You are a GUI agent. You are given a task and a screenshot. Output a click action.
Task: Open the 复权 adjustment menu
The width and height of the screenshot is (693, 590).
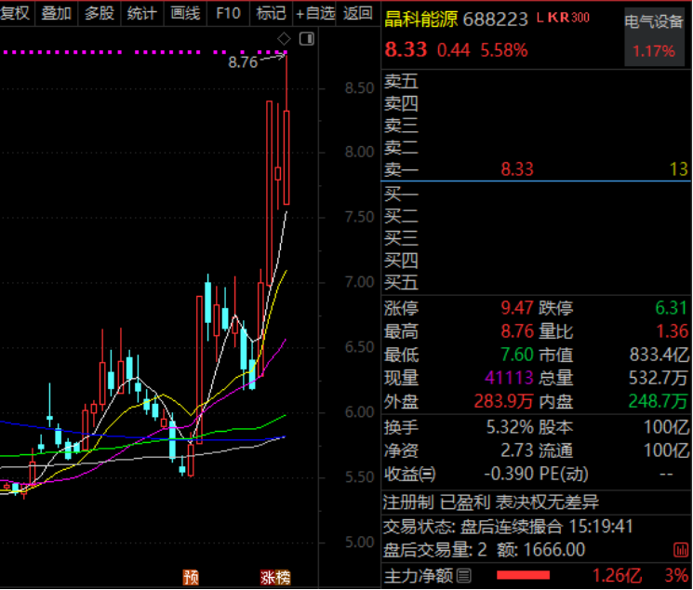coord(15,13)
